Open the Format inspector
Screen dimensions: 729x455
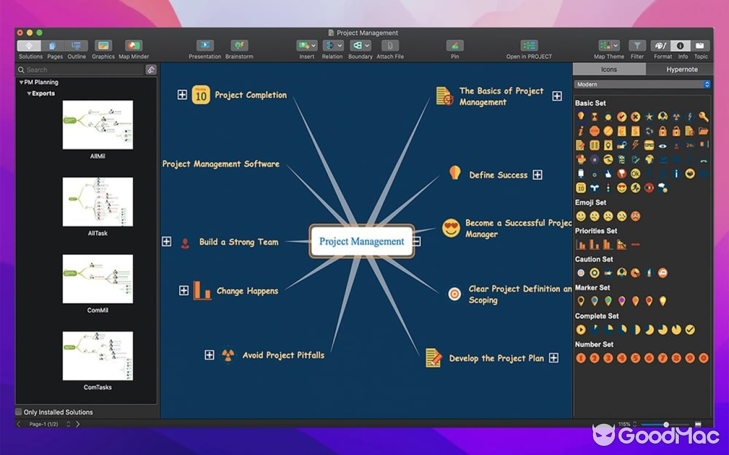[662, 45]
